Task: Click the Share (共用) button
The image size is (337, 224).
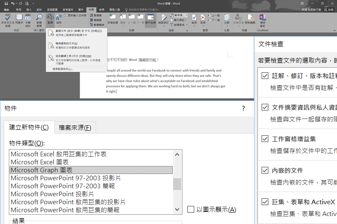Action: click(329, 10)
